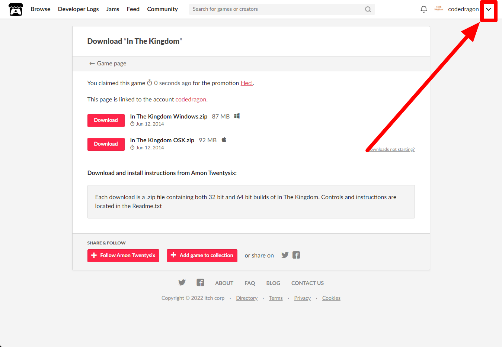Open the itch.io home logo

click(16, 9)
